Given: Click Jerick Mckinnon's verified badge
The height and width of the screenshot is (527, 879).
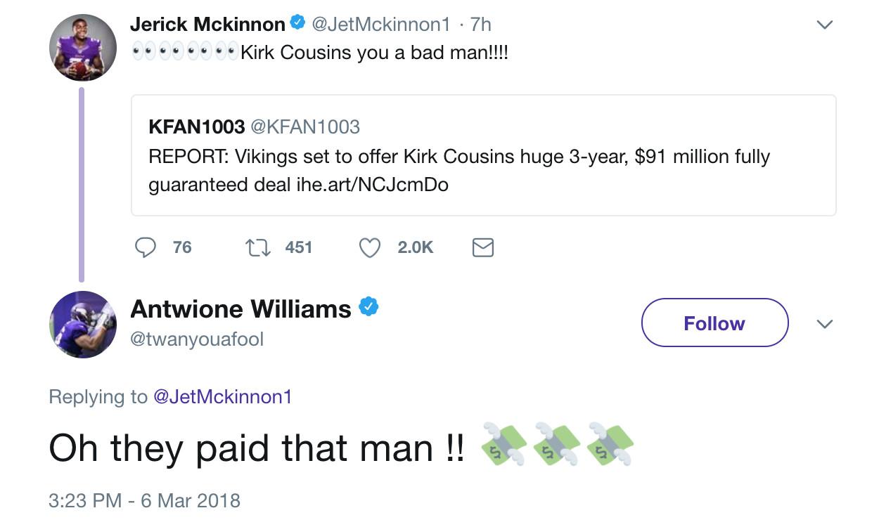Looking at the screenshot, I should pyautogui.click(x=297, y=23).
